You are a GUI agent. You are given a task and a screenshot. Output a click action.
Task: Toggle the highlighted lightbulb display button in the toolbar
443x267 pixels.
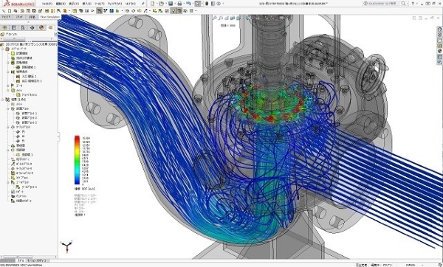tap(174, 11)
